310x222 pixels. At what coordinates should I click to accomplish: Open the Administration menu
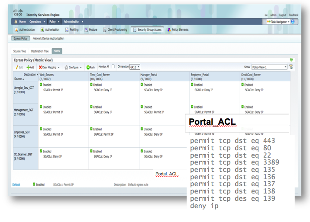tap(73, 21)
